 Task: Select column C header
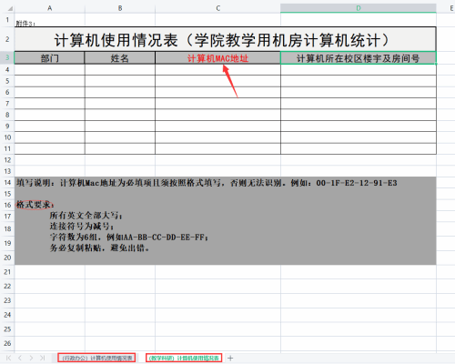tap(217, 8)
